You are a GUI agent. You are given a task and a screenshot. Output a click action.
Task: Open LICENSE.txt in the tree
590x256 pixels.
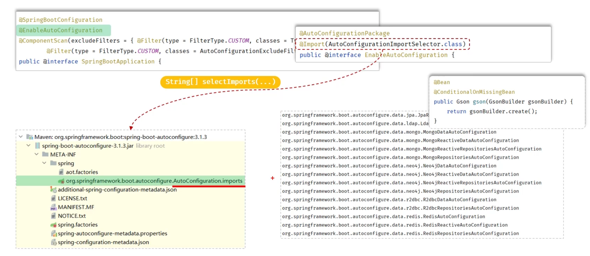pos(130,198)
